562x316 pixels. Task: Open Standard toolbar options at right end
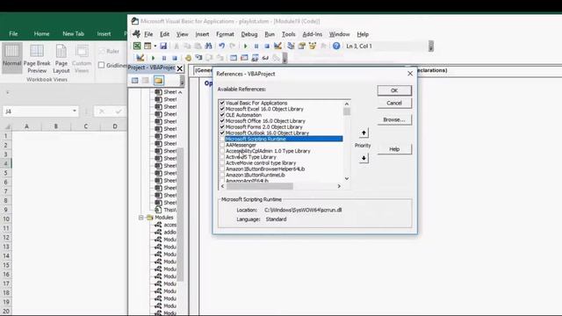point(431,46)
